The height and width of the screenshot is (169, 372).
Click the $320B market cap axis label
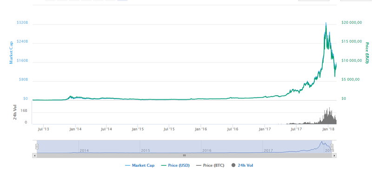(x=22, y=22)
